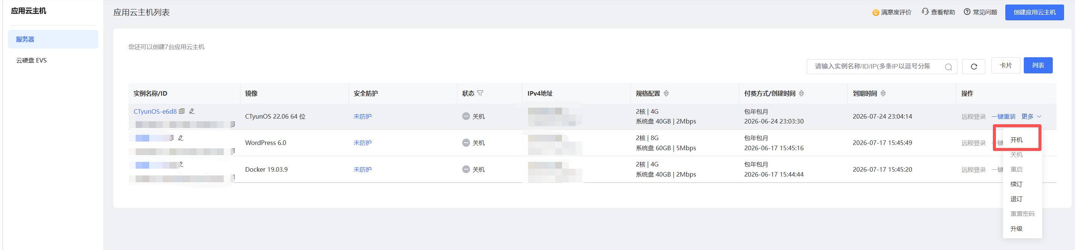Open 满意度评价 link
Image resolution: width=1075 pixels, height=250 pixels.
[896, 12]
